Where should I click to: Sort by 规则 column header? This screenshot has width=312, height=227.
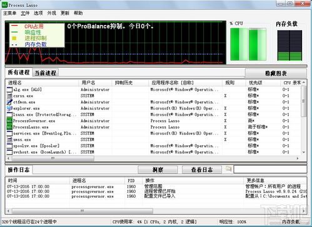[234, 83]
